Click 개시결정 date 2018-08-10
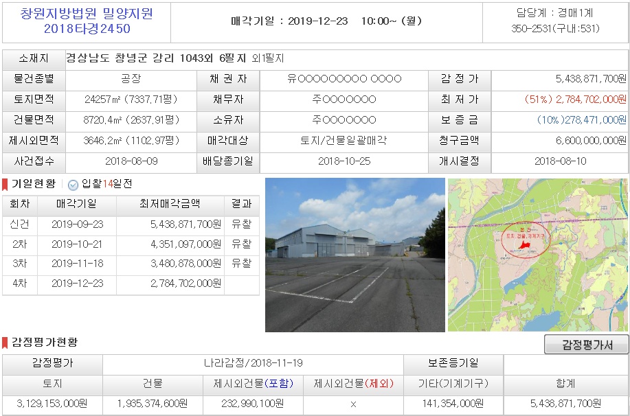Image resolution: width=630 pixels, height=416 pixels. coord(560,161)
